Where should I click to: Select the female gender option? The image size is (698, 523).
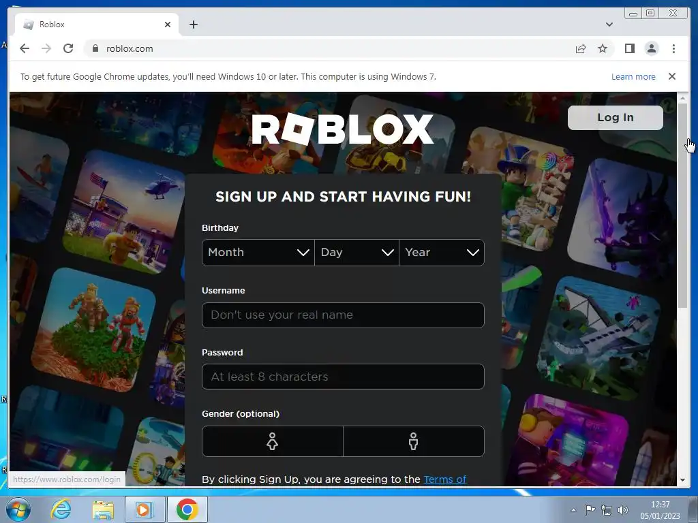(273, 441)
